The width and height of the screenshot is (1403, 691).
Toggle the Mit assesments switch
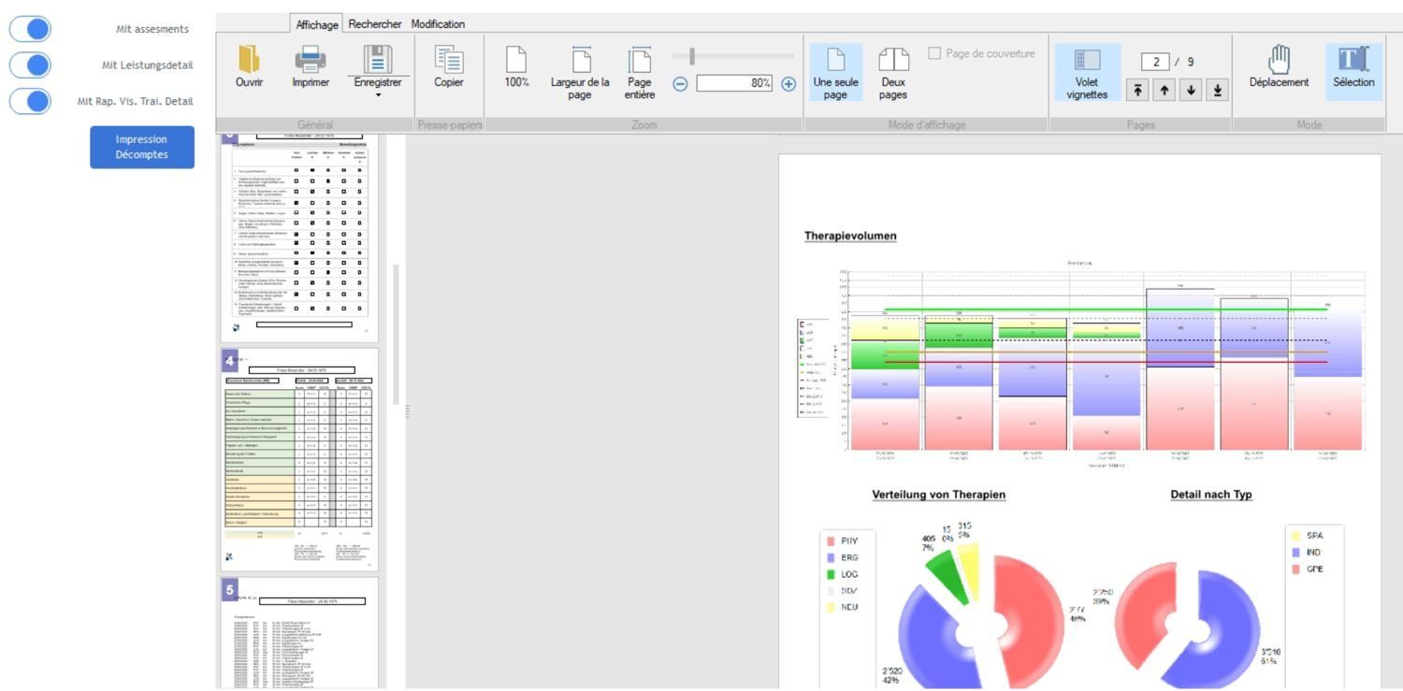[31, 29]
